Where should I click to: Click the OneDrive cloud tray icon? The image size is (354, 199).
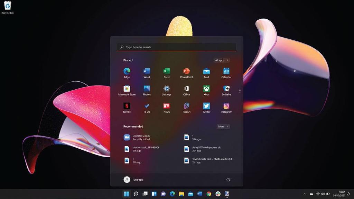[311, 194]
